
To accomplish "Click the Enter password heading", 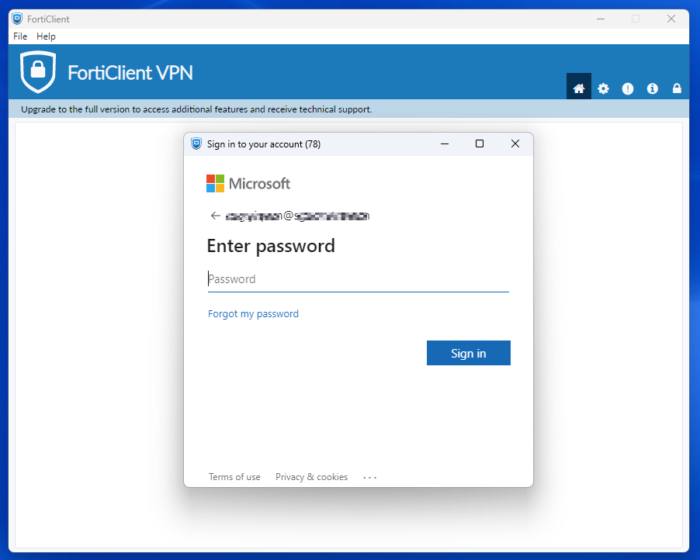I will 270,246.
